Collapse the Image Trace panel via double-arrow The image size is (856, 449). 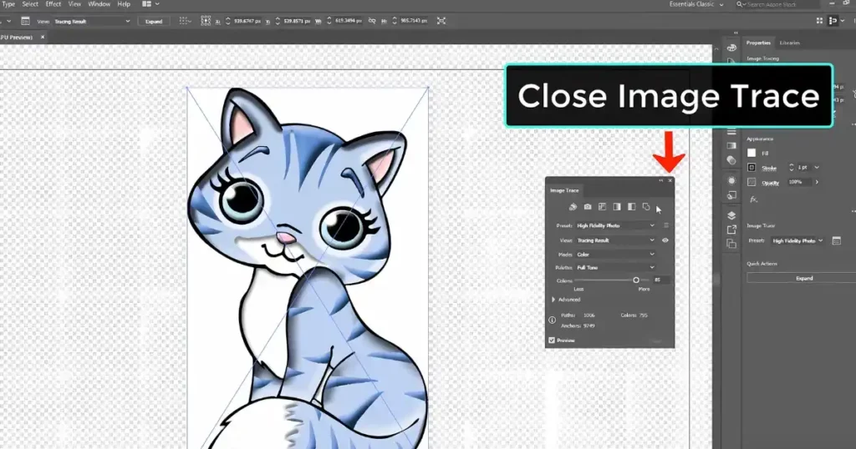point(661,180)
